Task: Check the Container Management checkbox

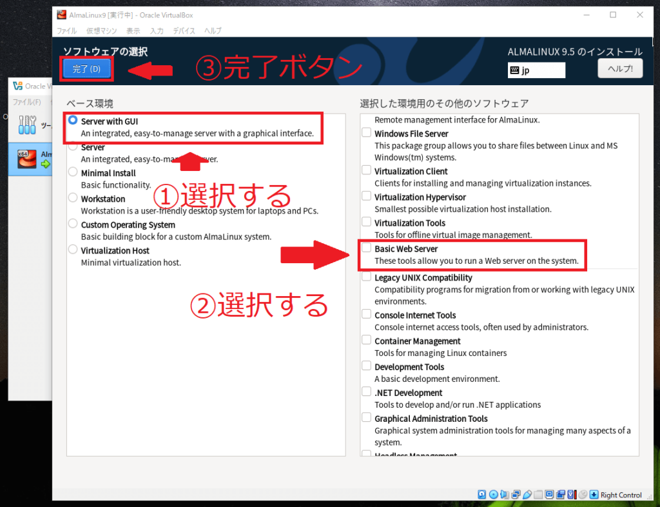Action: pyautogui.click(x=367, y=340)
